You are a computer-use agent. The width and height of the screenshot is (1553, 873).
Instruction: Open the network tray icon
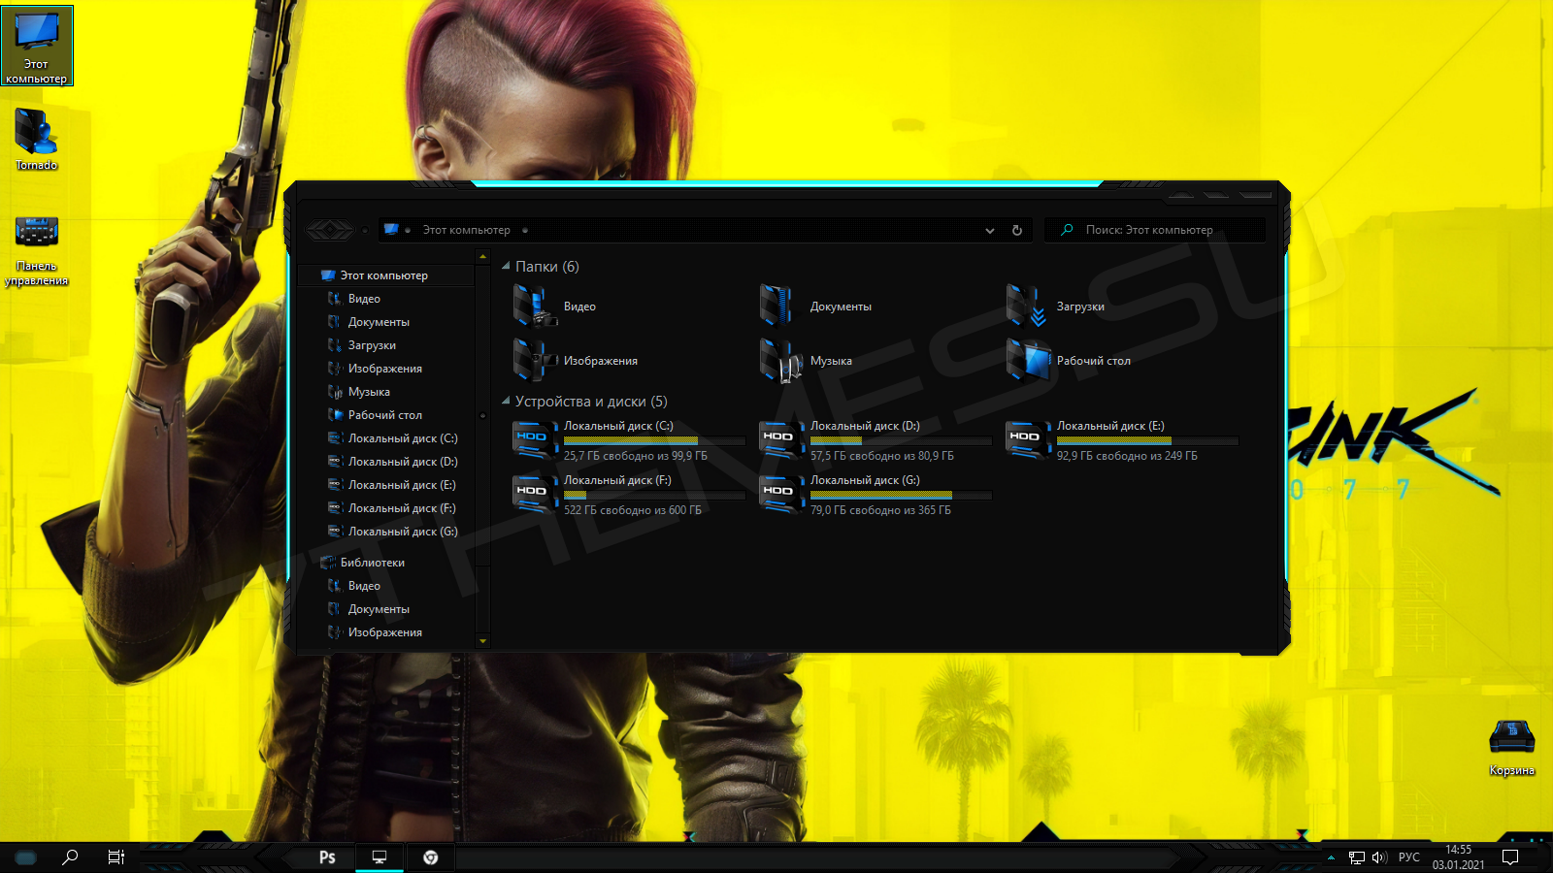[1357, 857]
